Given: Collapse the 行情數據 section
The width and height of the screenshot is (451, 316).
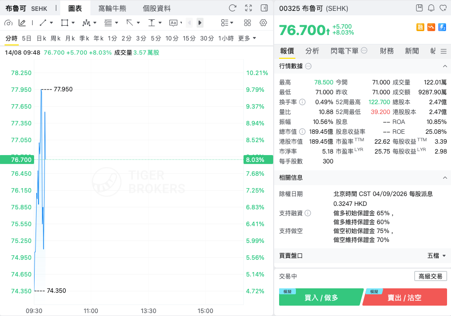Looking at the screenshot, I should coord(445,66).
